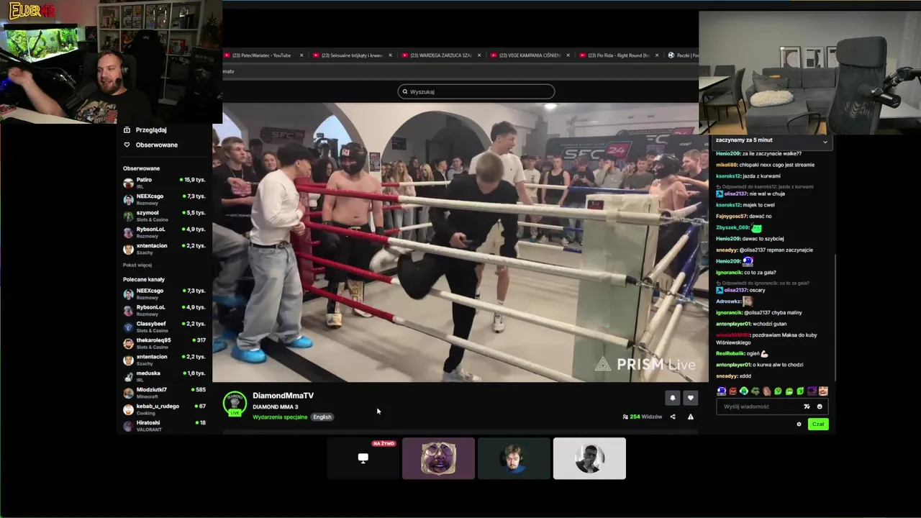Click the share stream icon

click(x=673, y=417)
